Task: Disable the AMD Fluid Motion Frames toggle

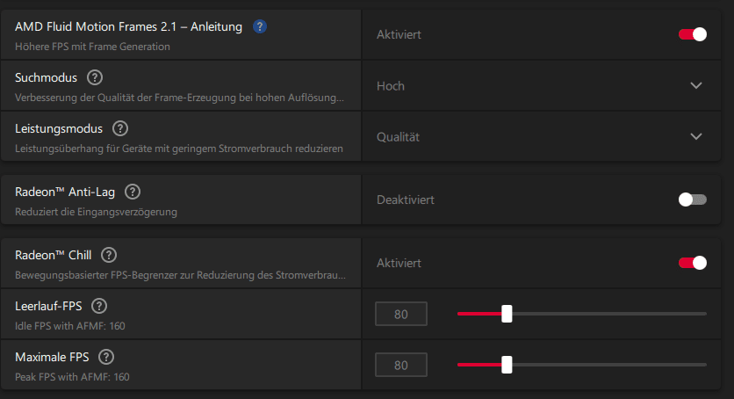Action: 693,34
